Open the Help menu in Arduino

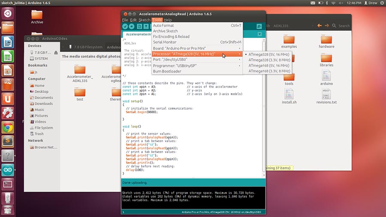tap(168, 20)
